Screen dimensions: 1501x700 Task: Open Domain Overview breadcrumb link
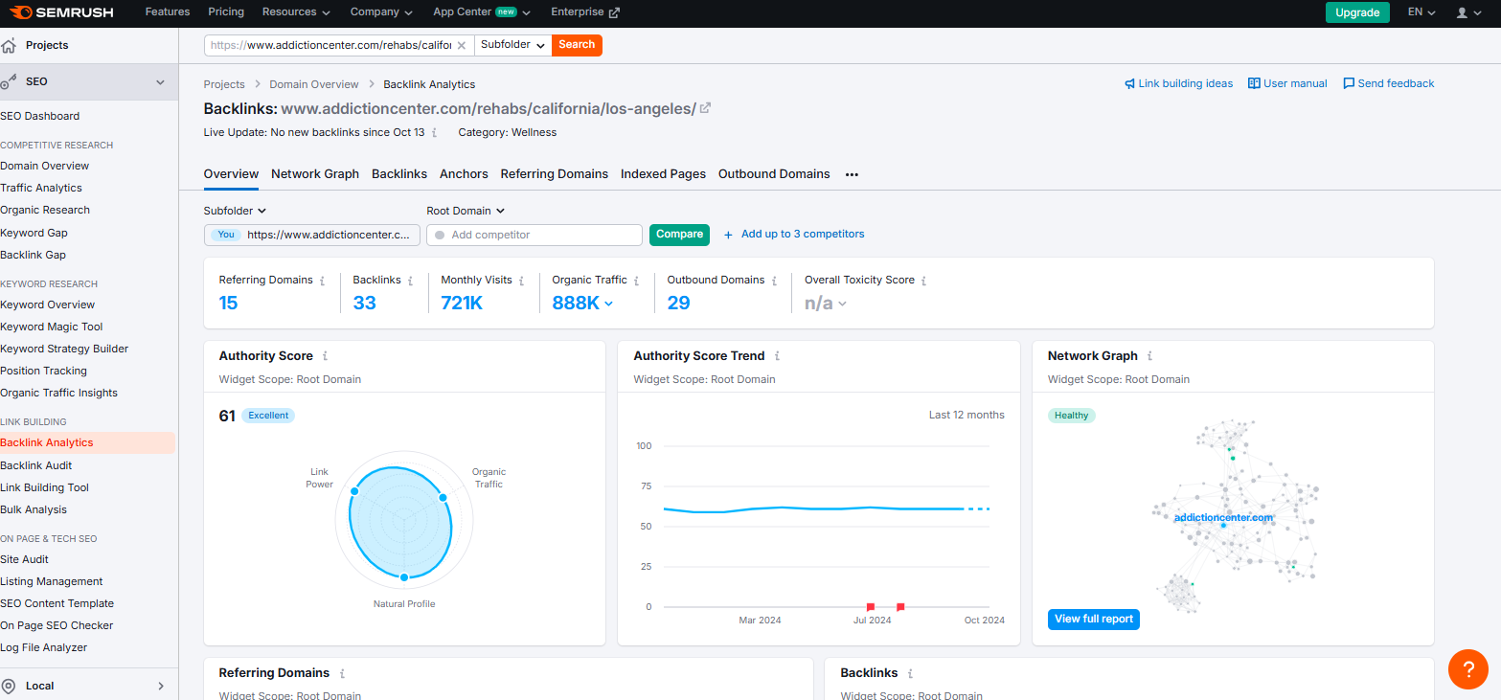click(x=314, y=84)
